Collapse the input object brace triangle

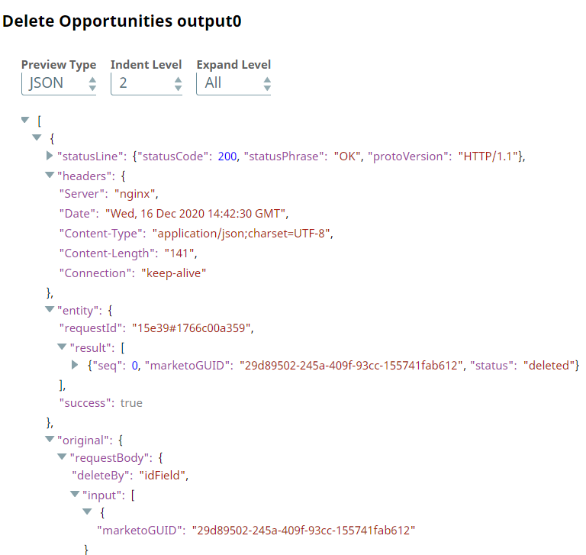point(87,511)
